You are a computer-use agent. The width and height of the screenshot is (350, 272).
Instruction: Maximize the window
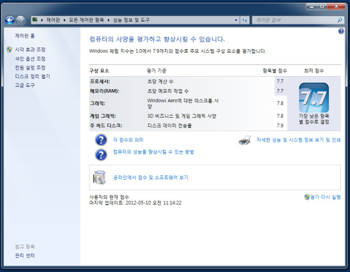322,6
